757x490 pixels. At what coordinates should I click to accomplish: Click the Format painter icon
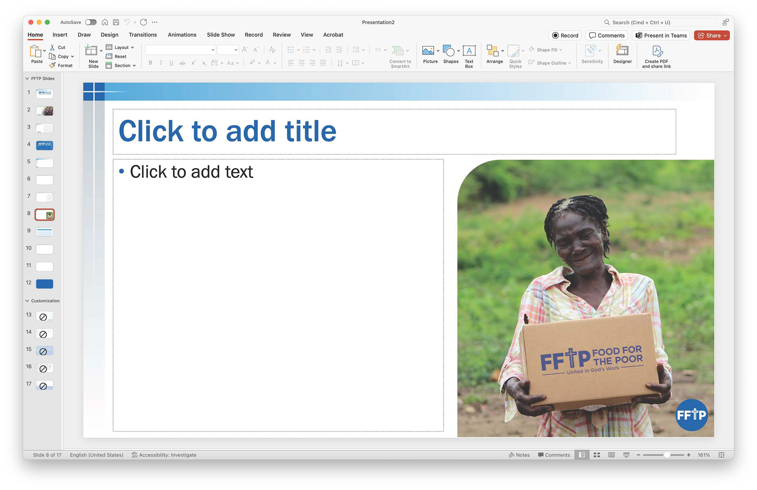point(52,65)
